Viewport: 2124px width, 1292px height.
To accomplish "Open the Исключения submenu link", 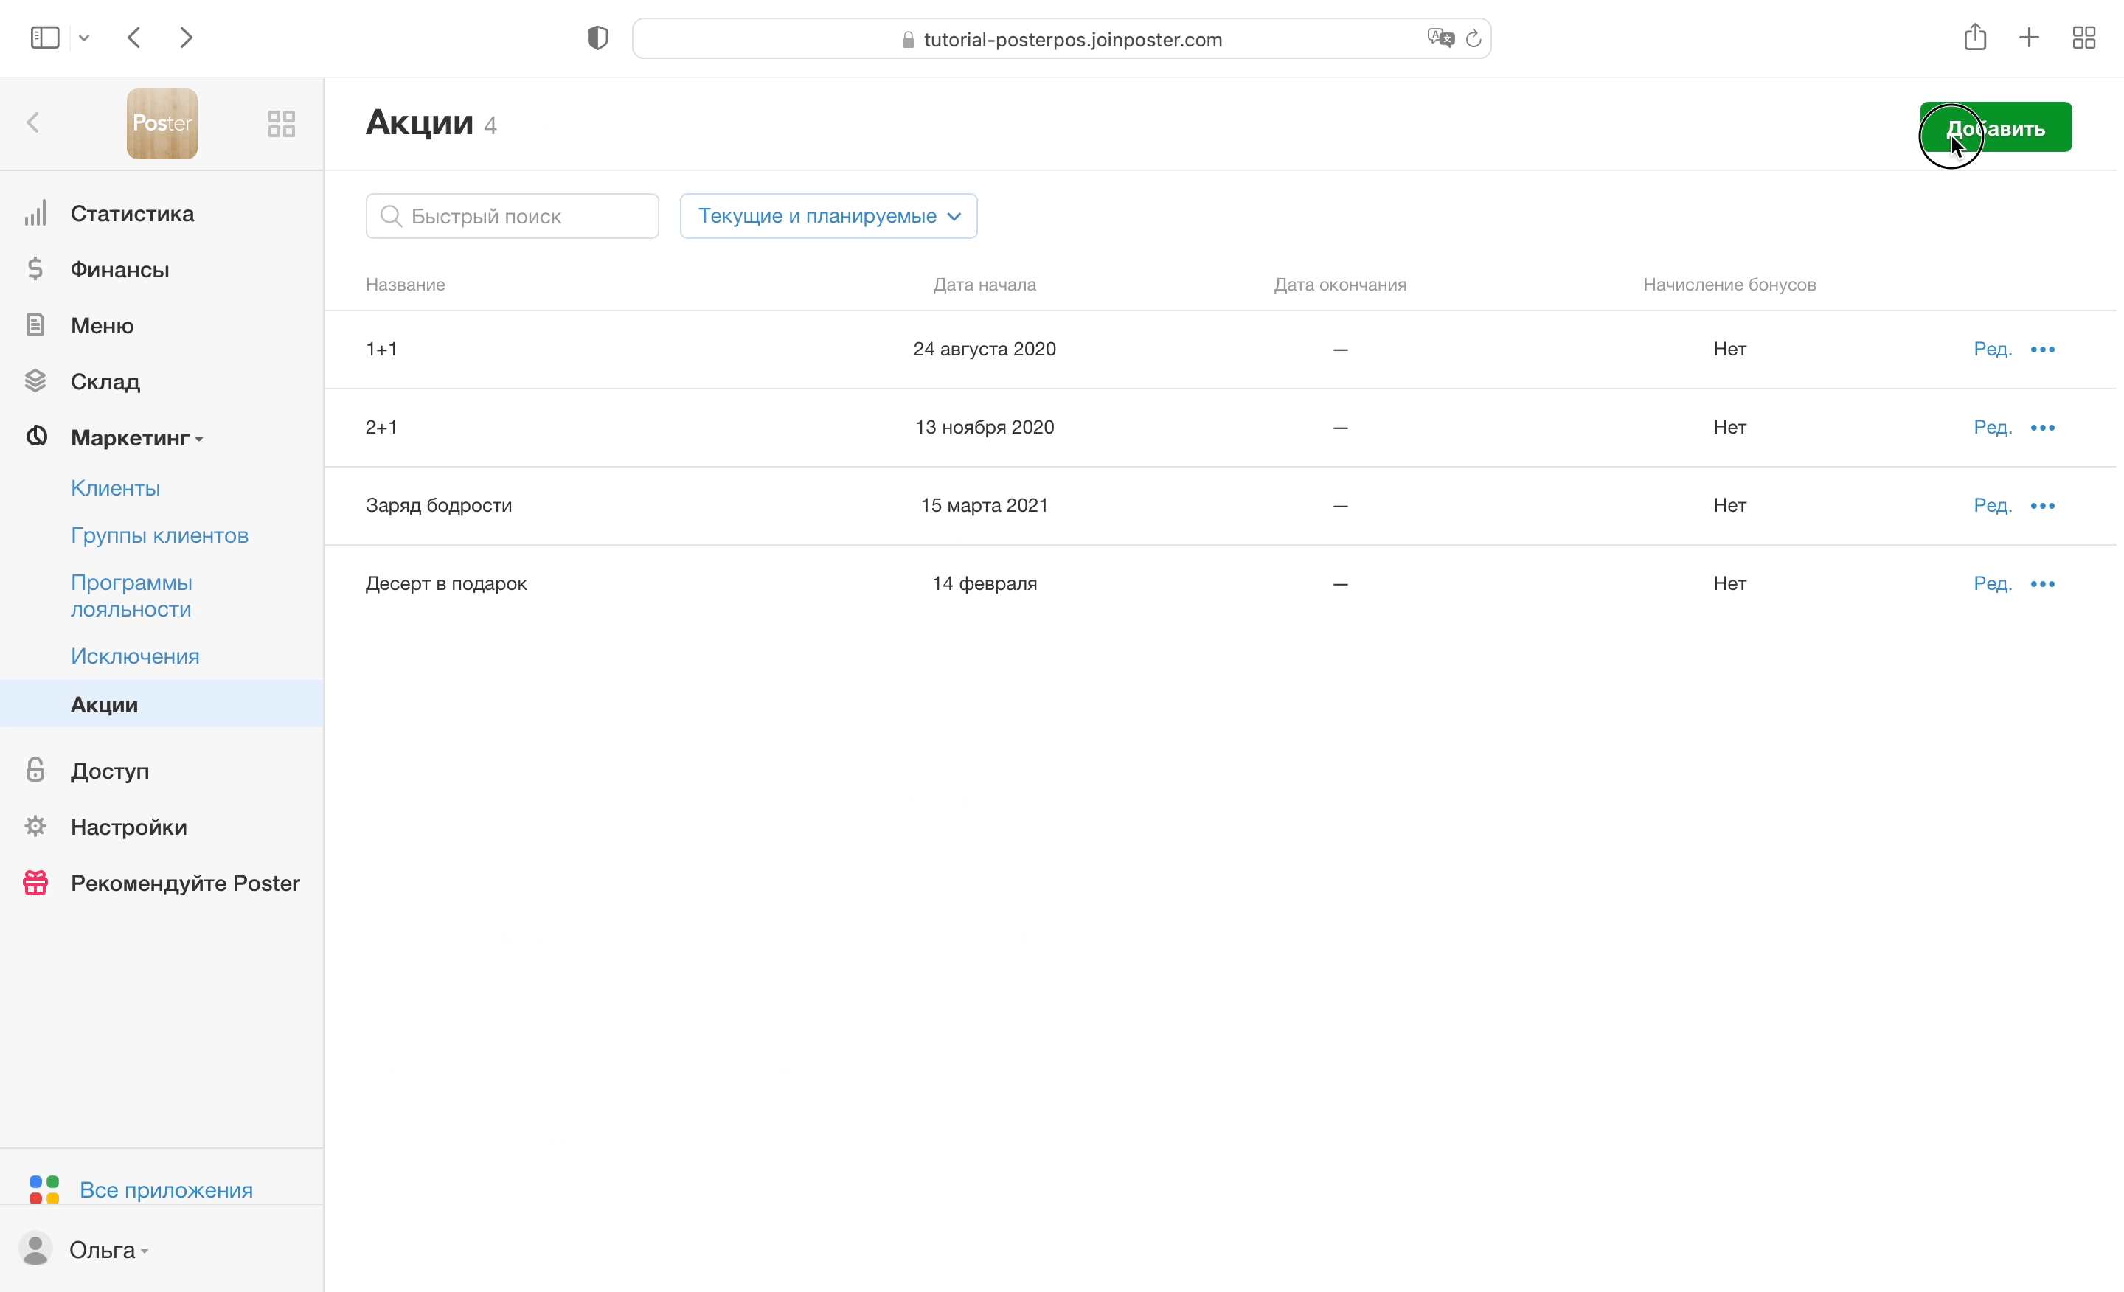I will (x=134, y=656).
